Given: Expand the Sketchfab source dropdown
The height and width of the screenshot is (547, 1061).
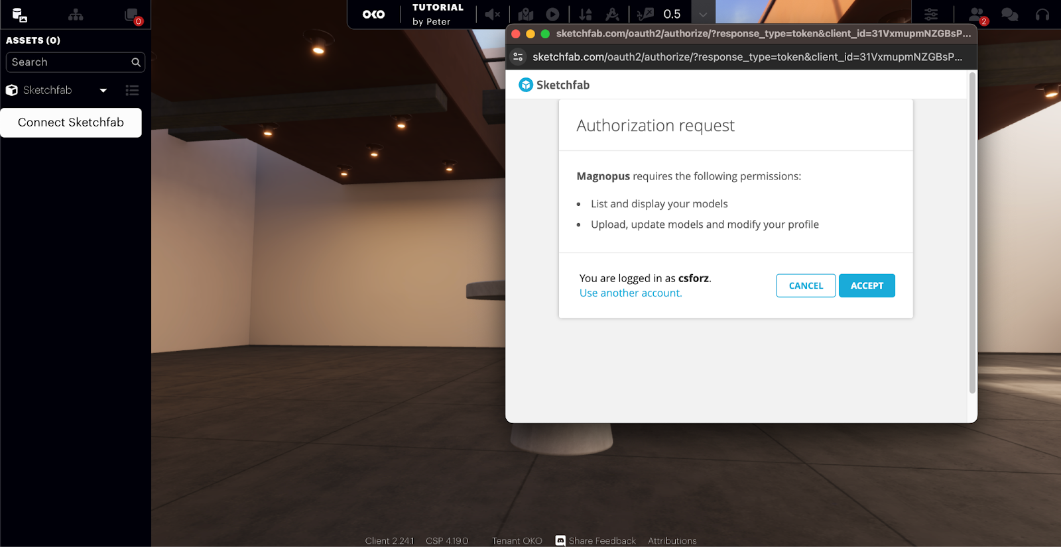Looking at the screenshot, I should coord(103,90).
